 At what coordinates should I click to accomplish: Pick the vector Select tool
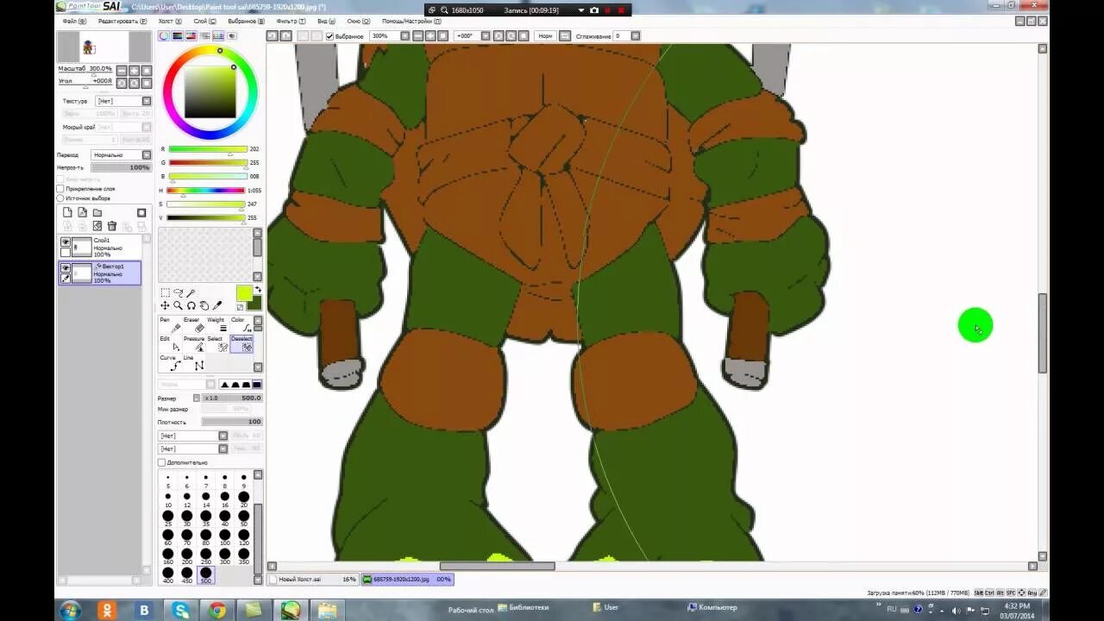tap(217, 344)
